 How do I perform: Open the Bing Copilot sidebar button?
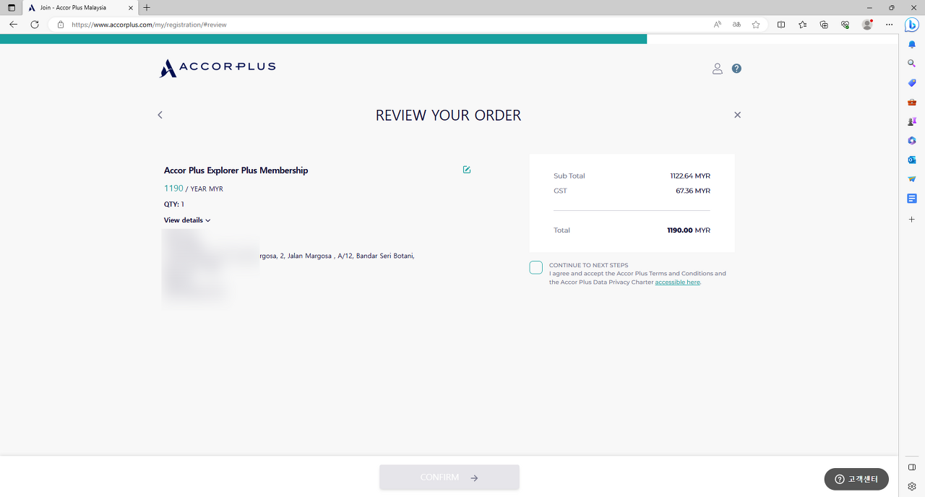pos(912,25)
